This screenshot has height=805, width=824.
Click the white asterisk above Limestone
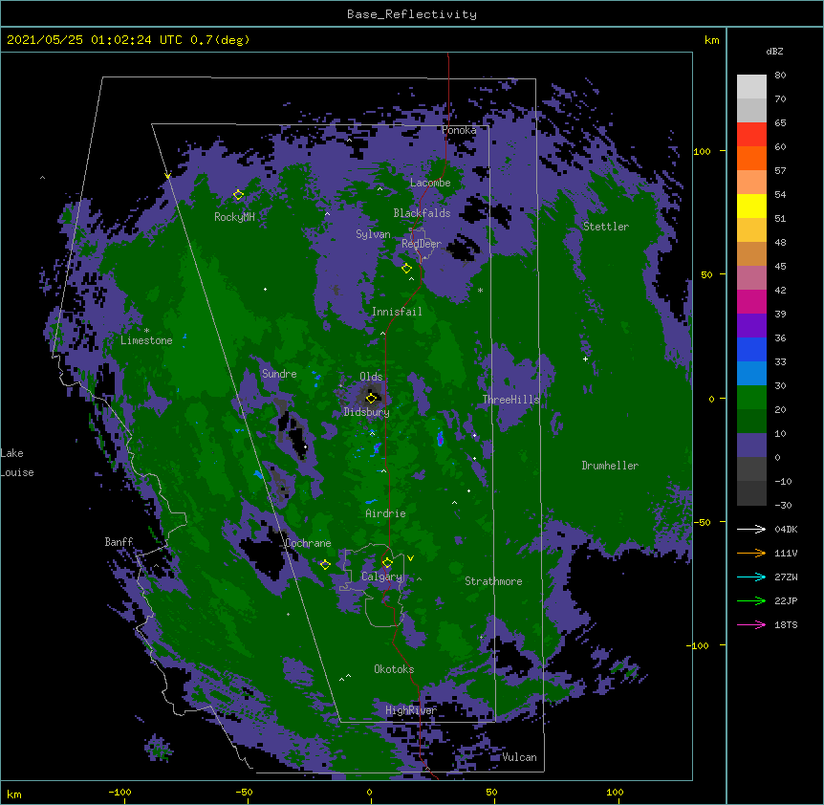[146, 331]
